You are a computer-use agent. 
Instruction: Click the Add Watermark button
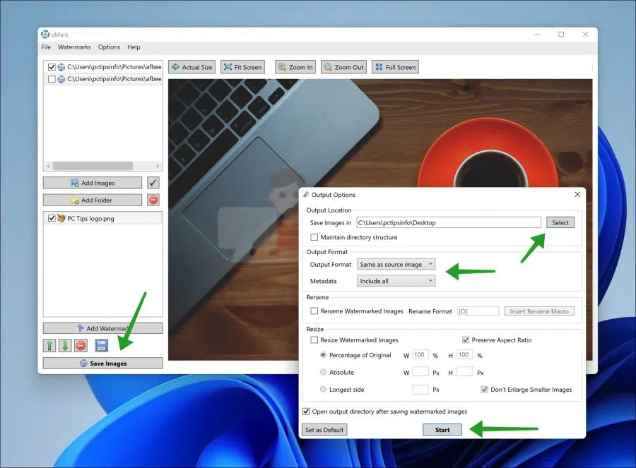[103, 328]
